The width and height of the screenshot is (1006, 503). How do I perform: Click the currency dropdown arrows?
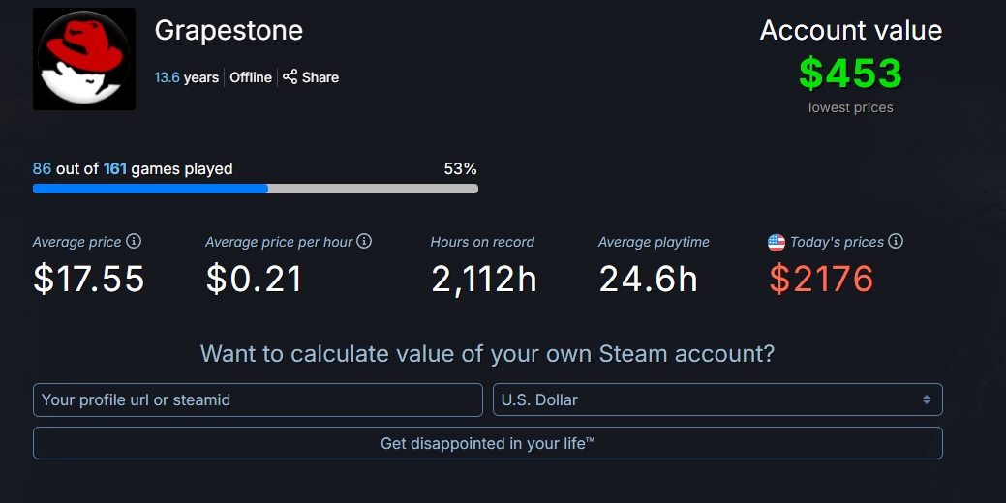point(926,399)
